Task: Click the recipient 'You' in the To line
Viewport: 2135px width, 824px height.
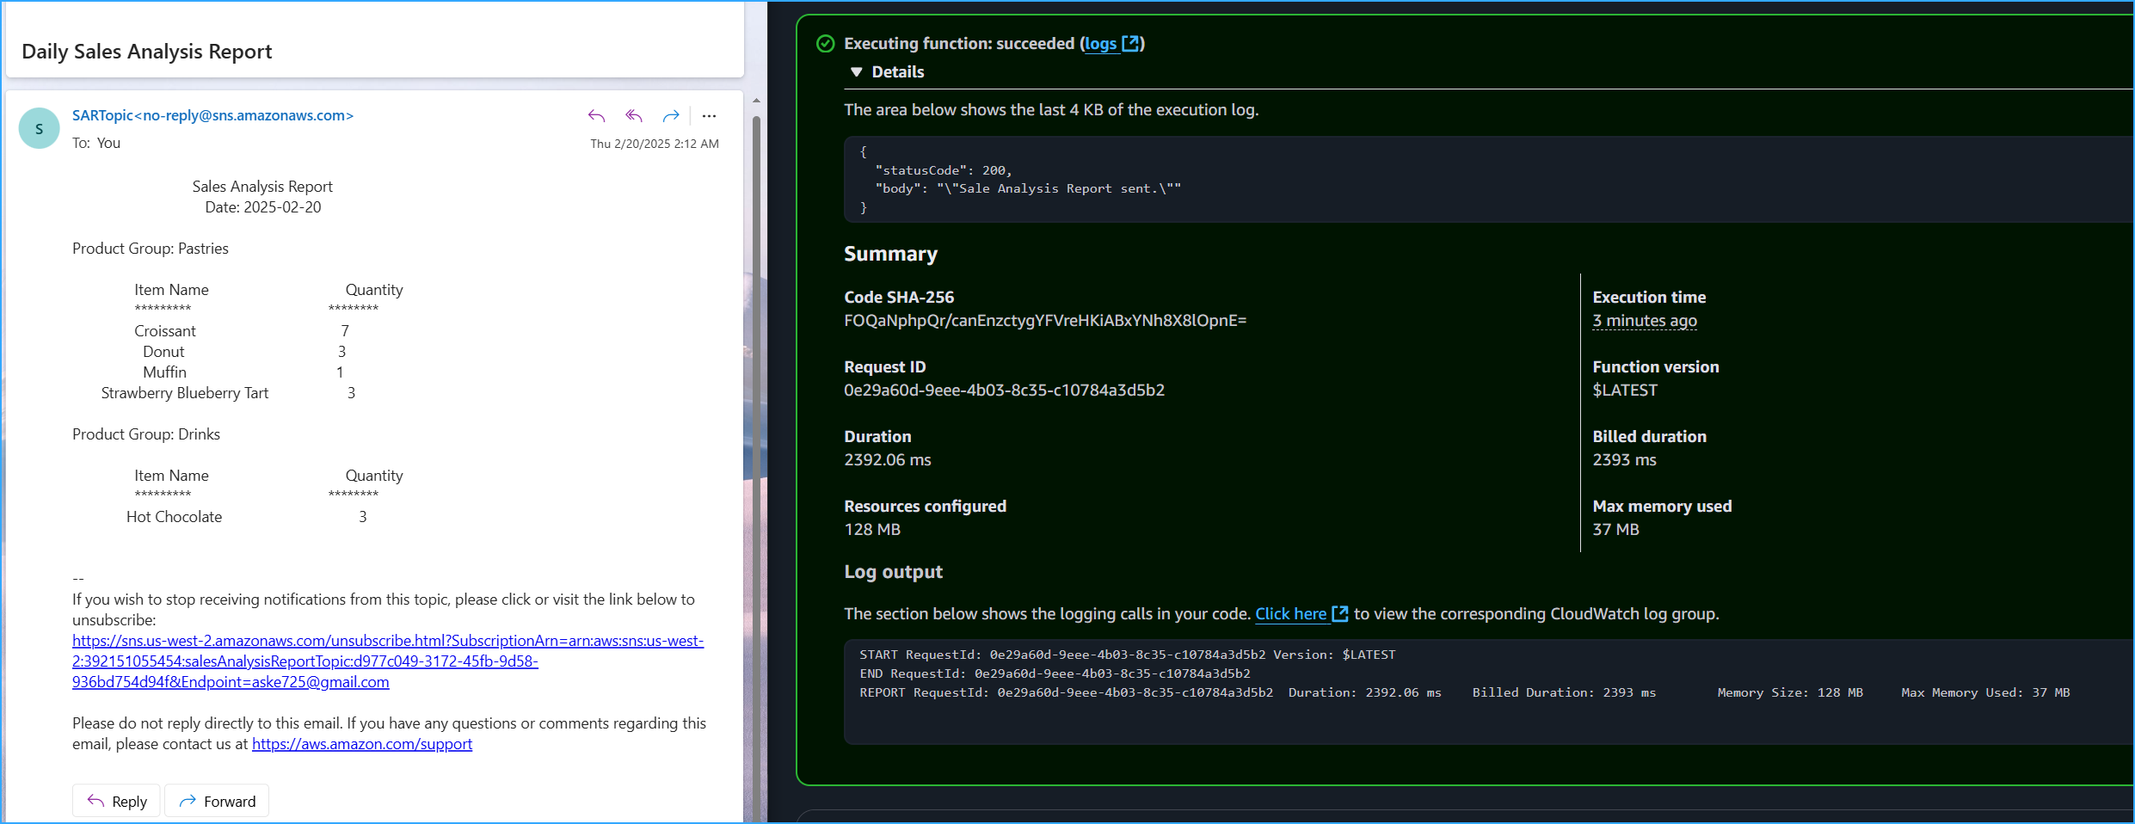Action: pos(108,144)
